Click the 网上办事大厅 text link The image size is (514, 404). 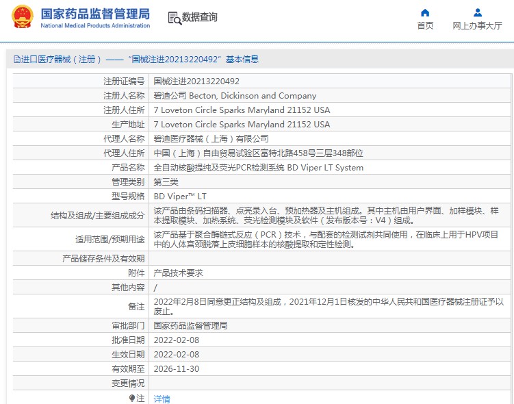[477, 25]
